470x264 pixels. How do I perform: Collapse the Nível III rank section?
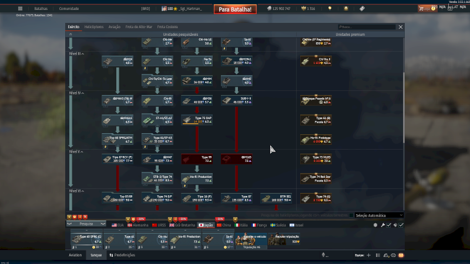[76, 53]
